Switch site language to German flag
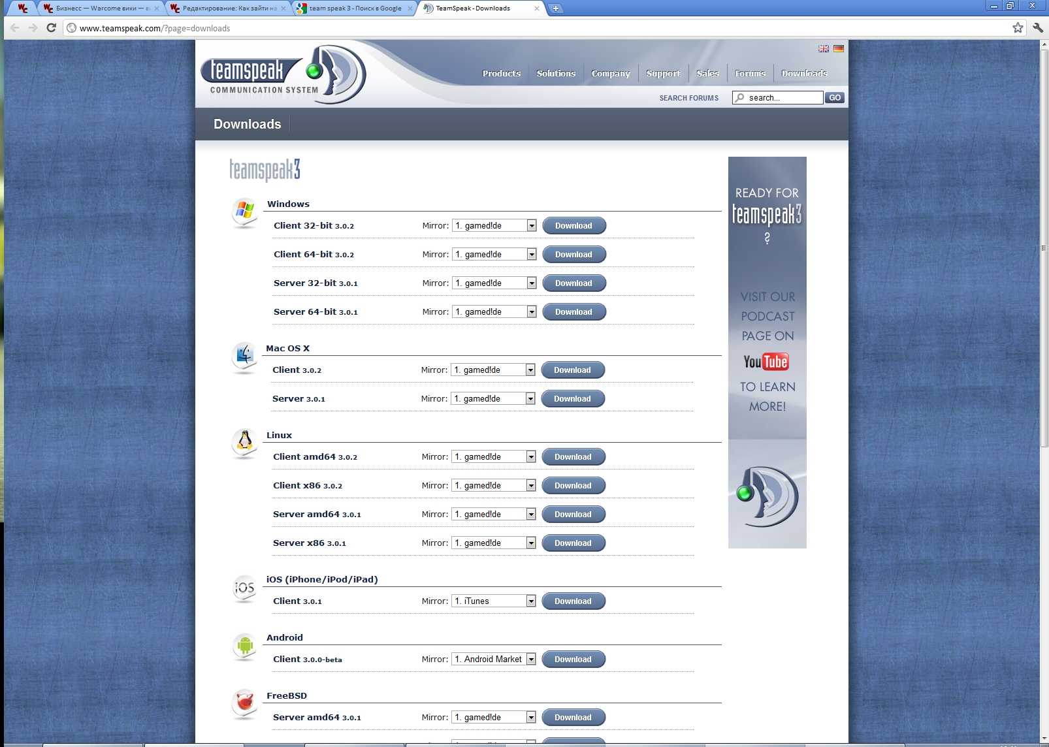The height and width of the screenshot is (747, 1049). (839, 48)
